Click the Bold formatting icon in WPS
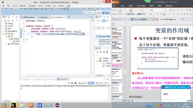The height and width of the screenshot is (108, 193). pyautogui.click(x=151, y=14)
